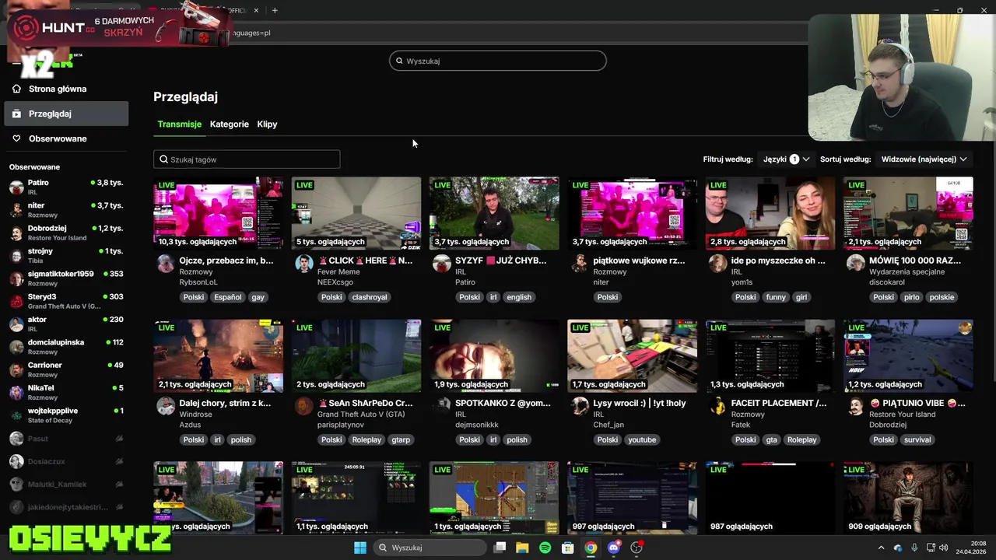Viewport: 996px width, 560px height.
Task: Open sigmatiktoker1959 in followed list
Action: point(66,278)
